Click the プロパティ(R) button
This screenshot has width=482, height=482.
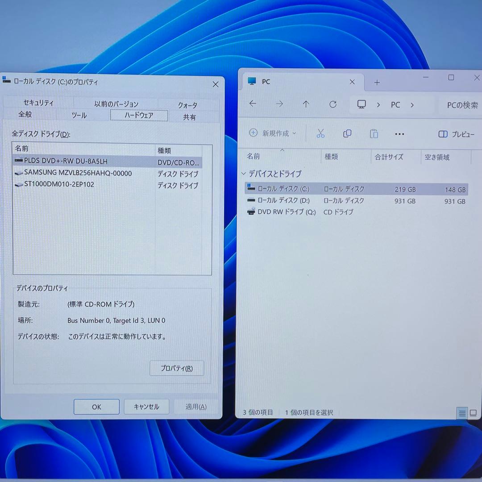[x=177, y=368]
